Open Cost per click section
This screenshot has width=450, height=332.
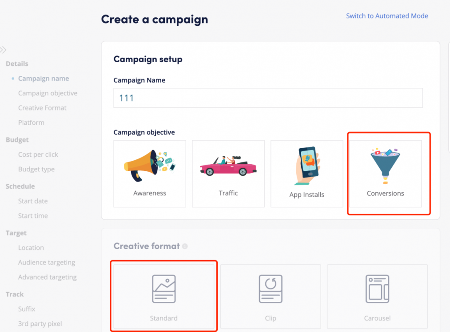38,154
